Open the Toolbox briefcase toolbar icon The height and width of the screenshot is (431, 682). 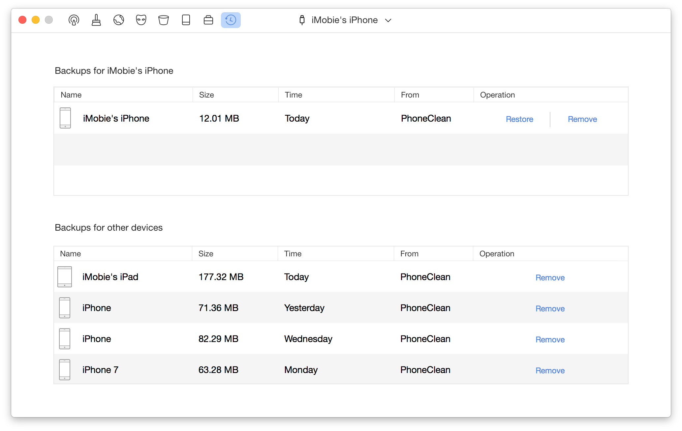(208, 20)
